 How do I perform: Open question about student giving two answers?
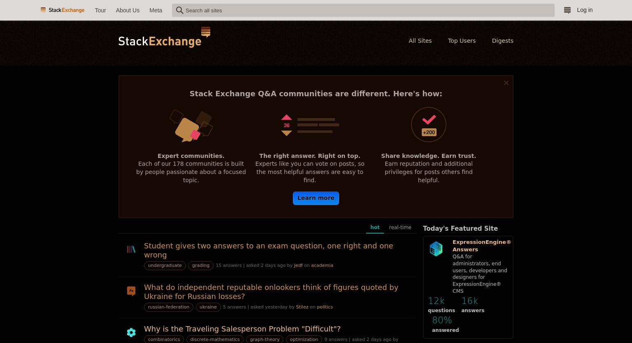point(268,250)
